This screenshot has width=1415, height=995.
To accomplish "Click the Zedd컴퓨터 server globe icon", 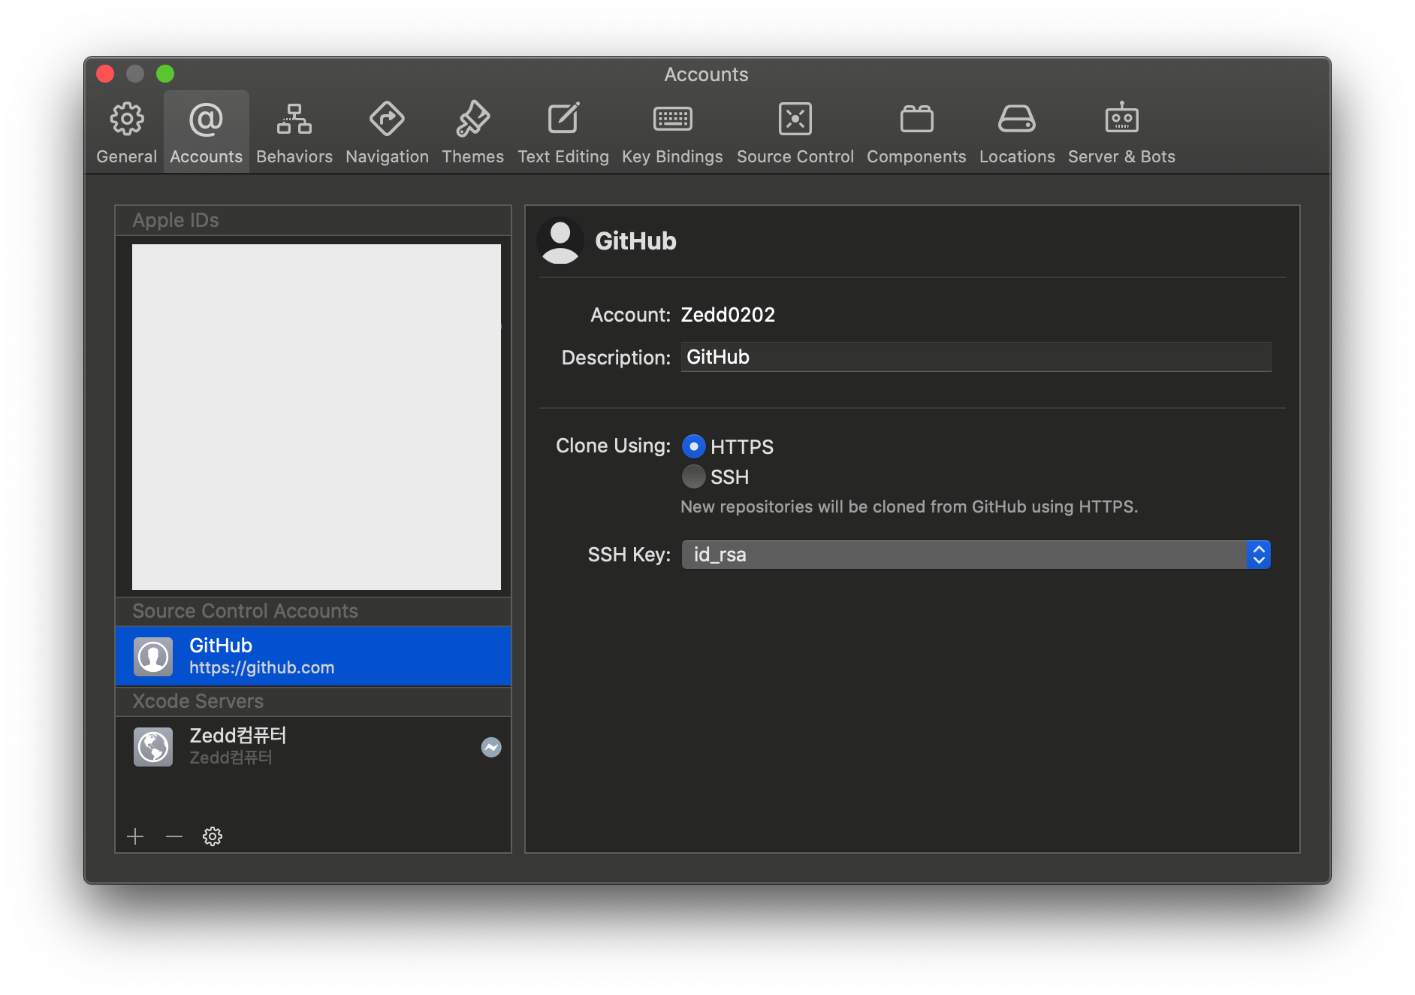I will pos(153,746).
